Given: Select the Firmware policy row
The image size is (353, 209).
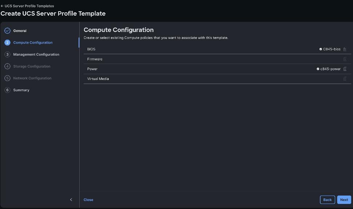Looking at the screenshot, I should tap(217, 59).
